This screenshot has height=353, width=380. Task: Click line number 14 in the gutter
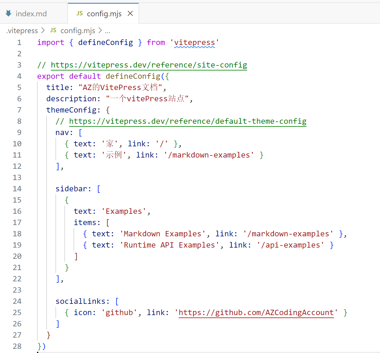tap(17, 189)
